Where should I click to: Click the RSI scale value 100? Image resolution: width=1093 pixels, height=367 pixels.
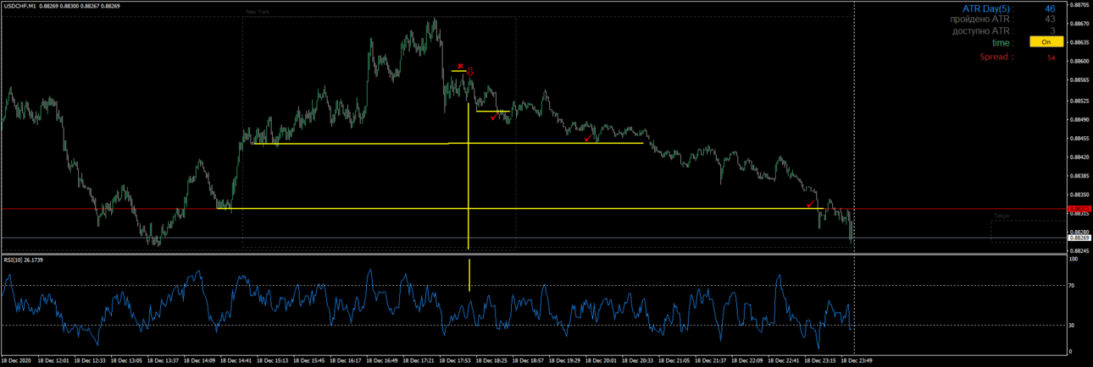coord(1074,260)
